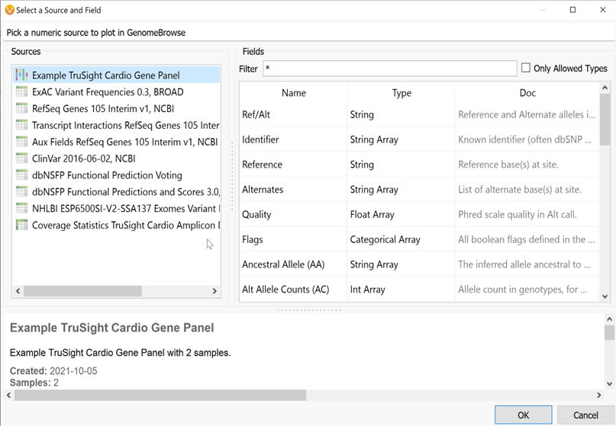
Task: Click the Example TruSight Cardio Gene Panel icon
Action: pyautogui.click(x=21, y=75)
